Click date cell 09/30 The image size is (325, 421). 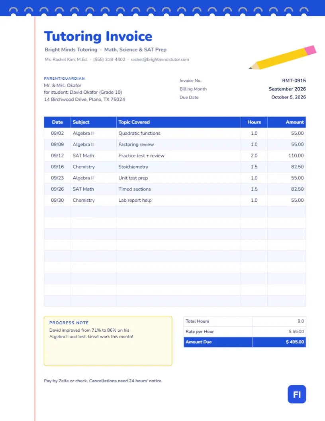tap(57, 200)
